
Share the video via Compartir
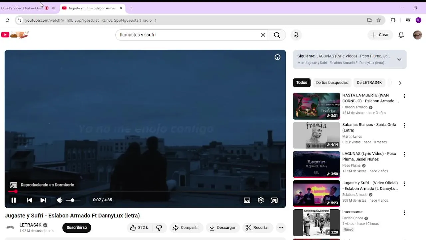click(186, 228)
